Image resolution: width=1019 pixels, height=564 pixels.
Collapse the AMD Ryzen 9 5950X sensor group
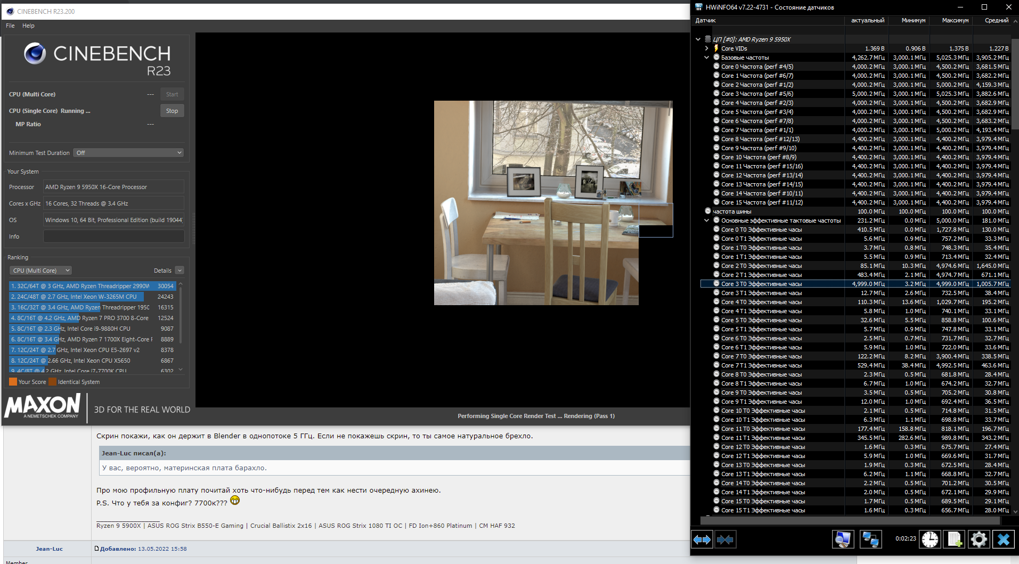click(698, 39)
